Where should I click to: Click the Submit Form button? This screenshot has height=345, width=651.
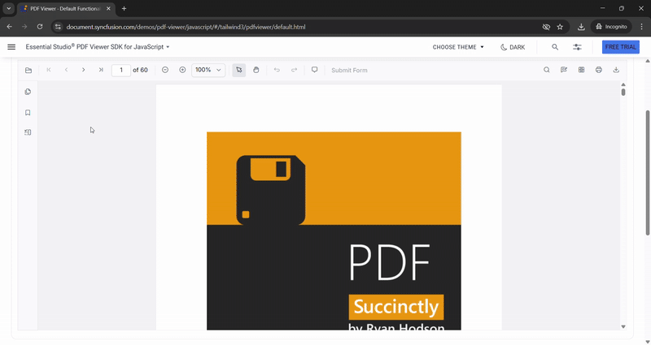tap(349, 71)
